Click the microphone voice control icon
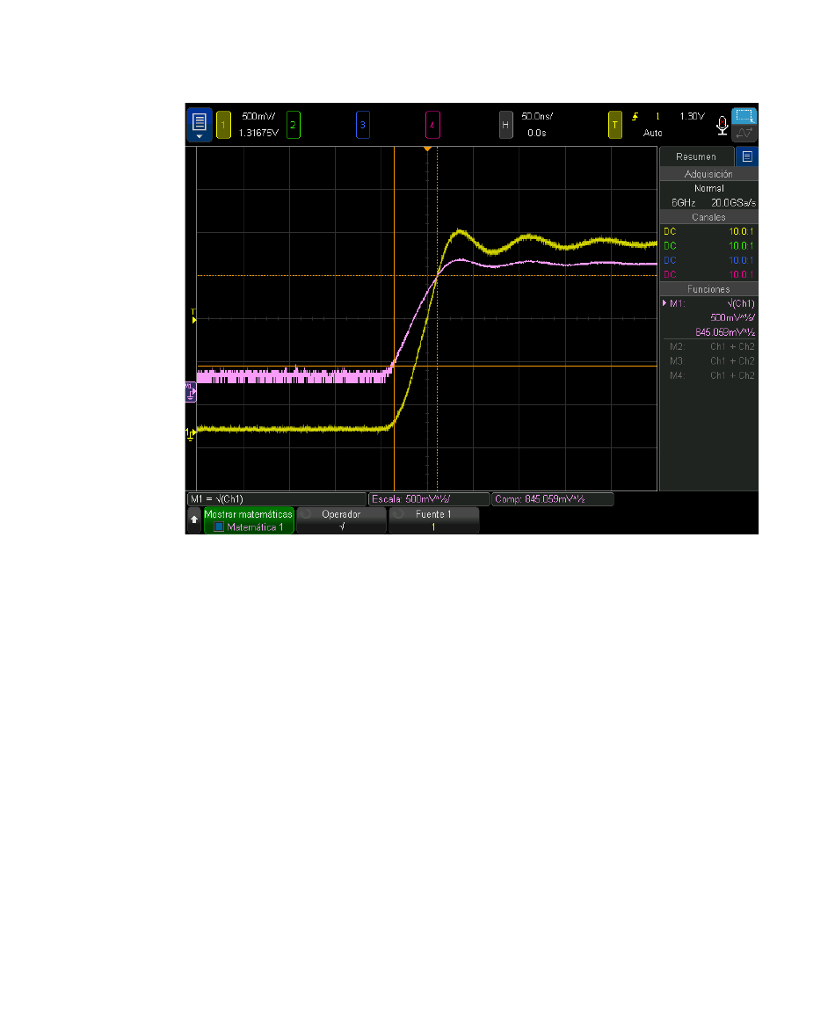The width and height of the screenshot is (835, 1024). pyautogui.click(x=722, y=125)
